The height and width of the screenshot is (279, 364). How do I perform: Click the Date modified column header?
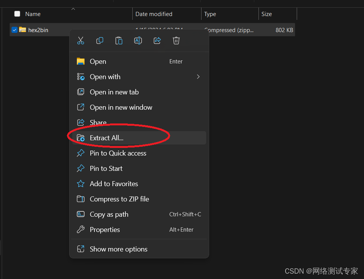[x=153, y=14]
